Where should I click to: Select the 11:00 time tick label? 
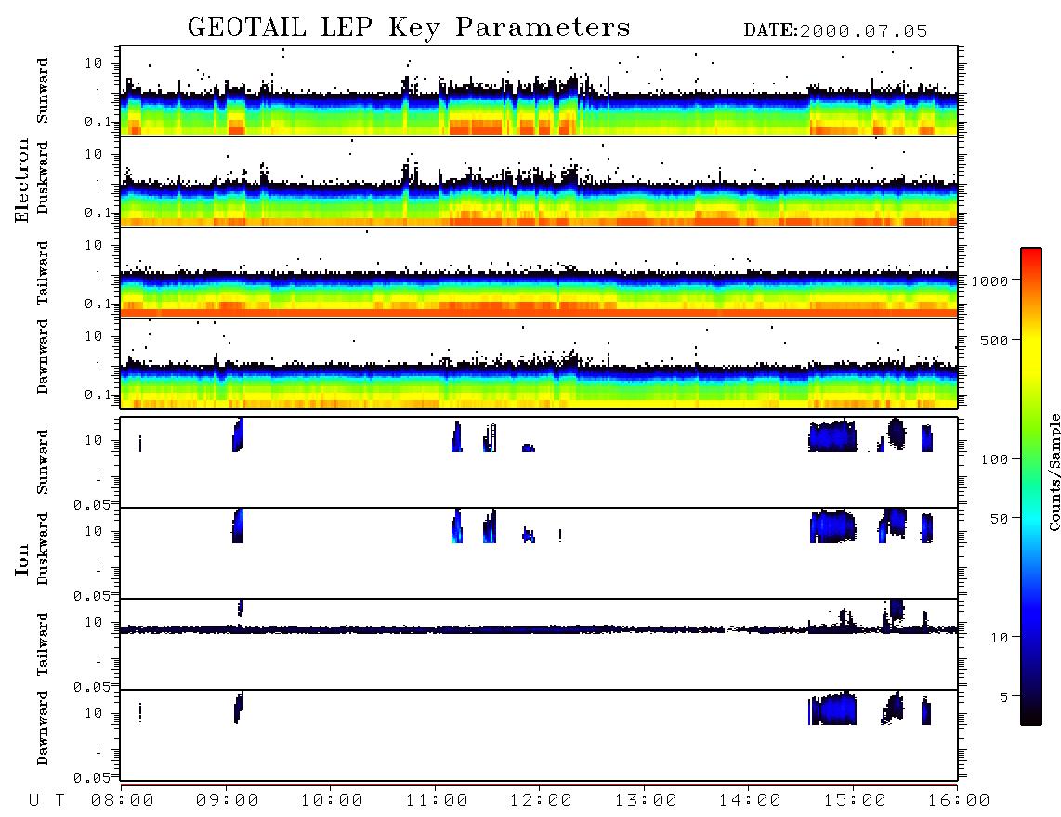click(x=437, y=800)
